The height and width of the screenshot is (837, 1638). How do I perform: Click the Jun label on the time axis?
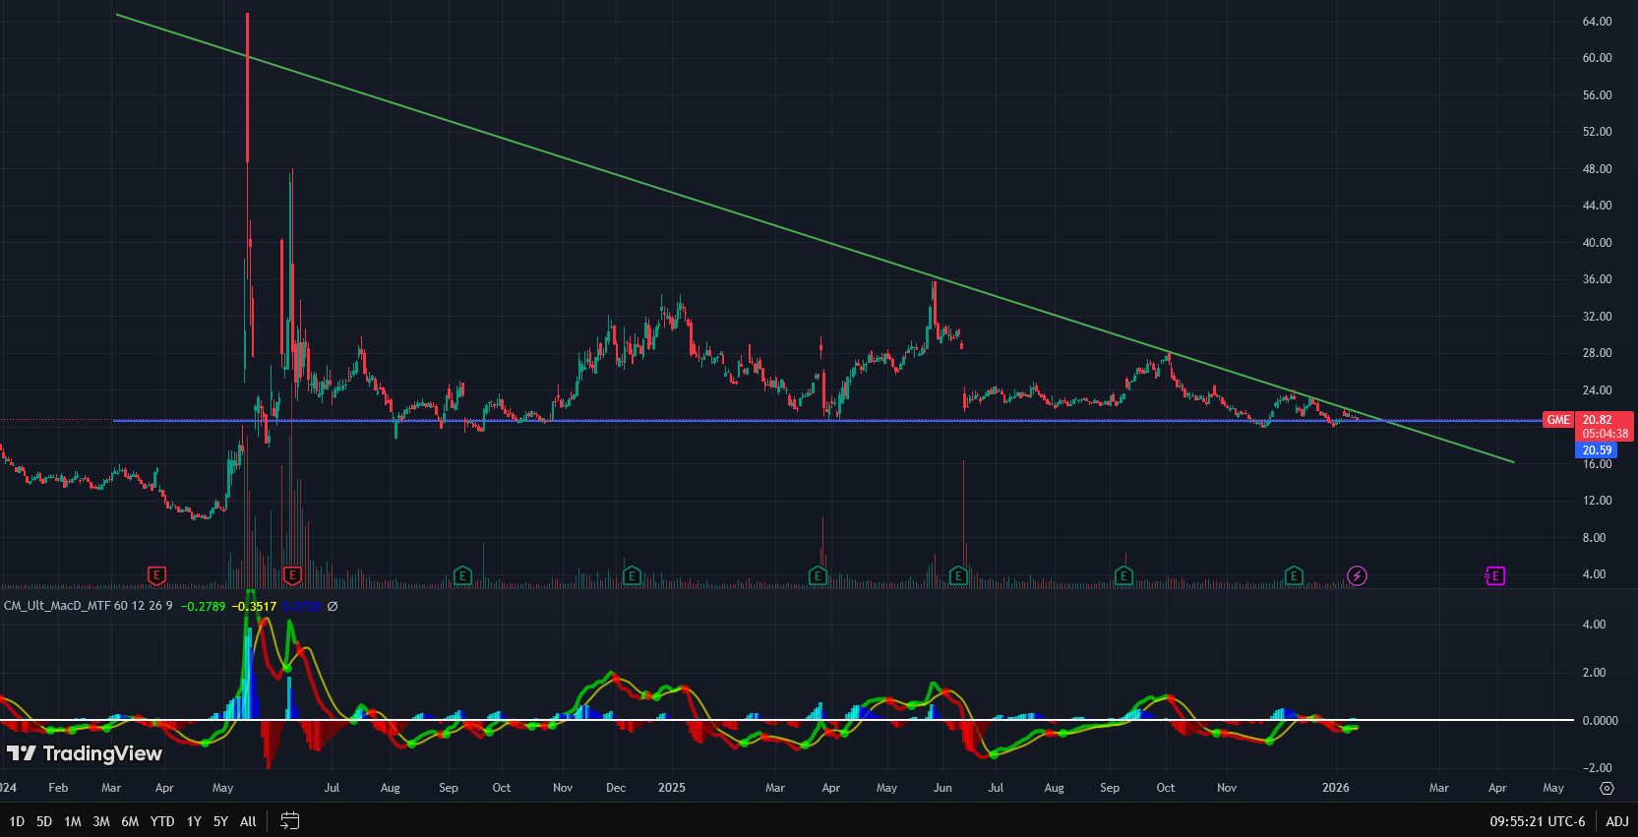point(942,788)
